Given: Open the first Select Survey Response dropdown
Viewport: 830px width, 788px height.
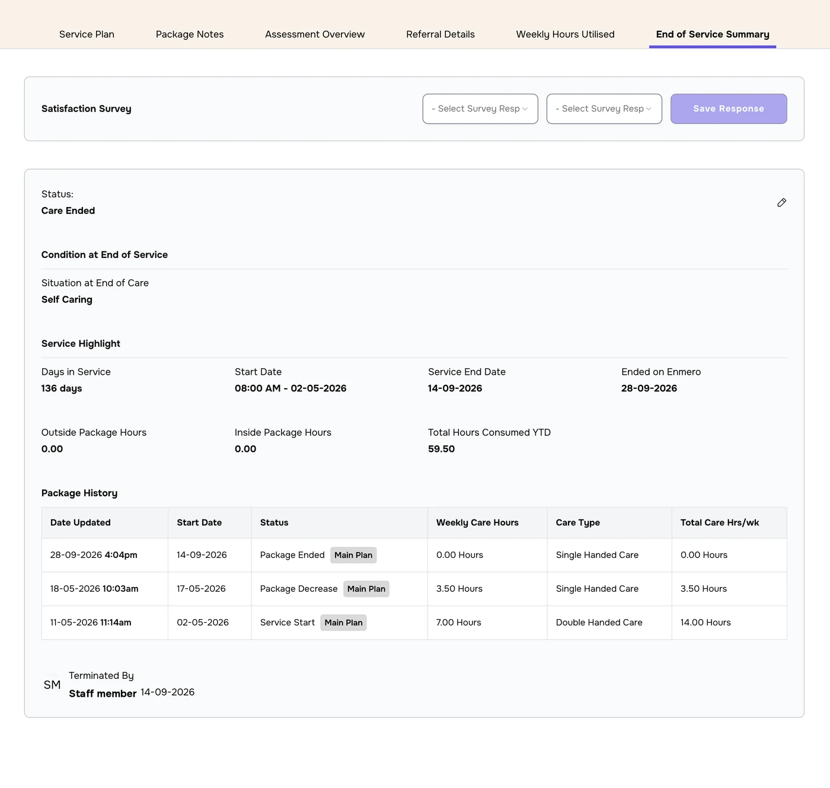Looking at the screenshot, I should (480, 109).
